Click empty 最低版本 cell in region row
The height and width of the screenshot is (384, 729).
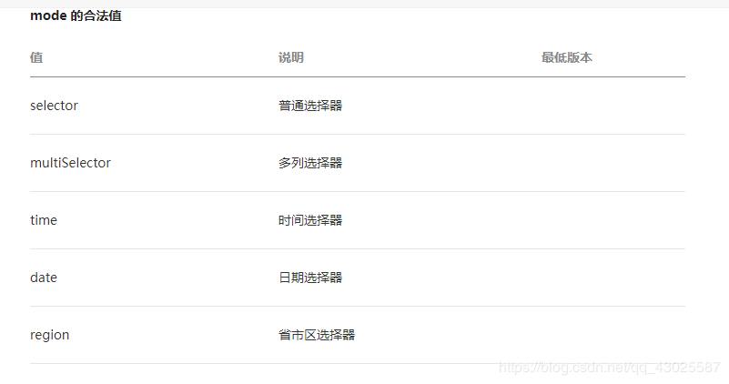(x=612, y=335)
